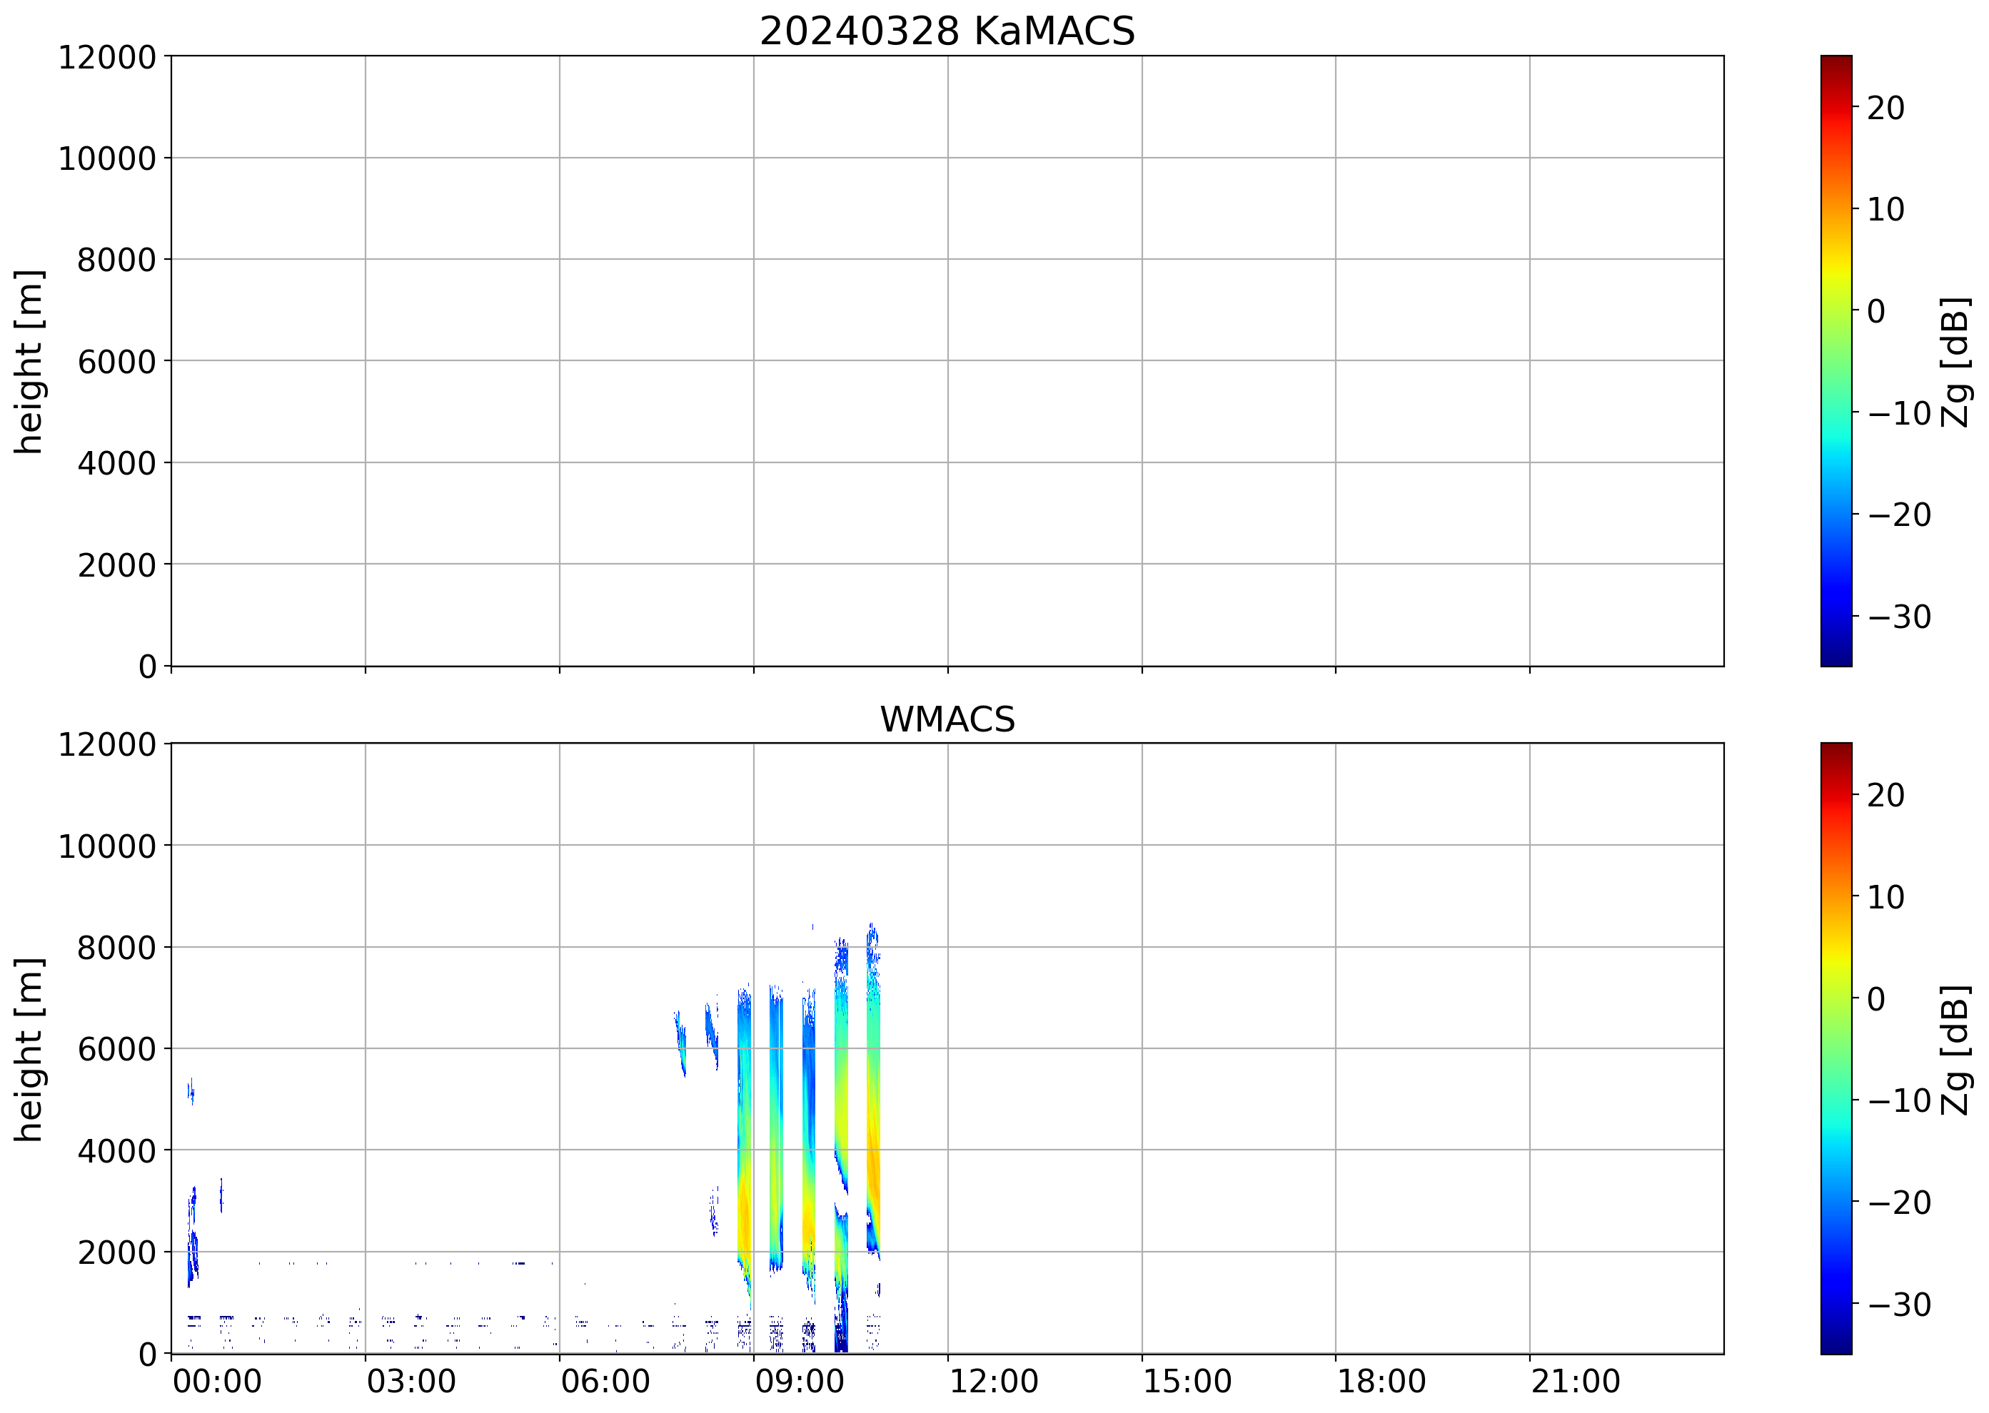1989x1413 pixels.
Task: Click the 18:00 time axis label
Action: coord(1381,1382)
